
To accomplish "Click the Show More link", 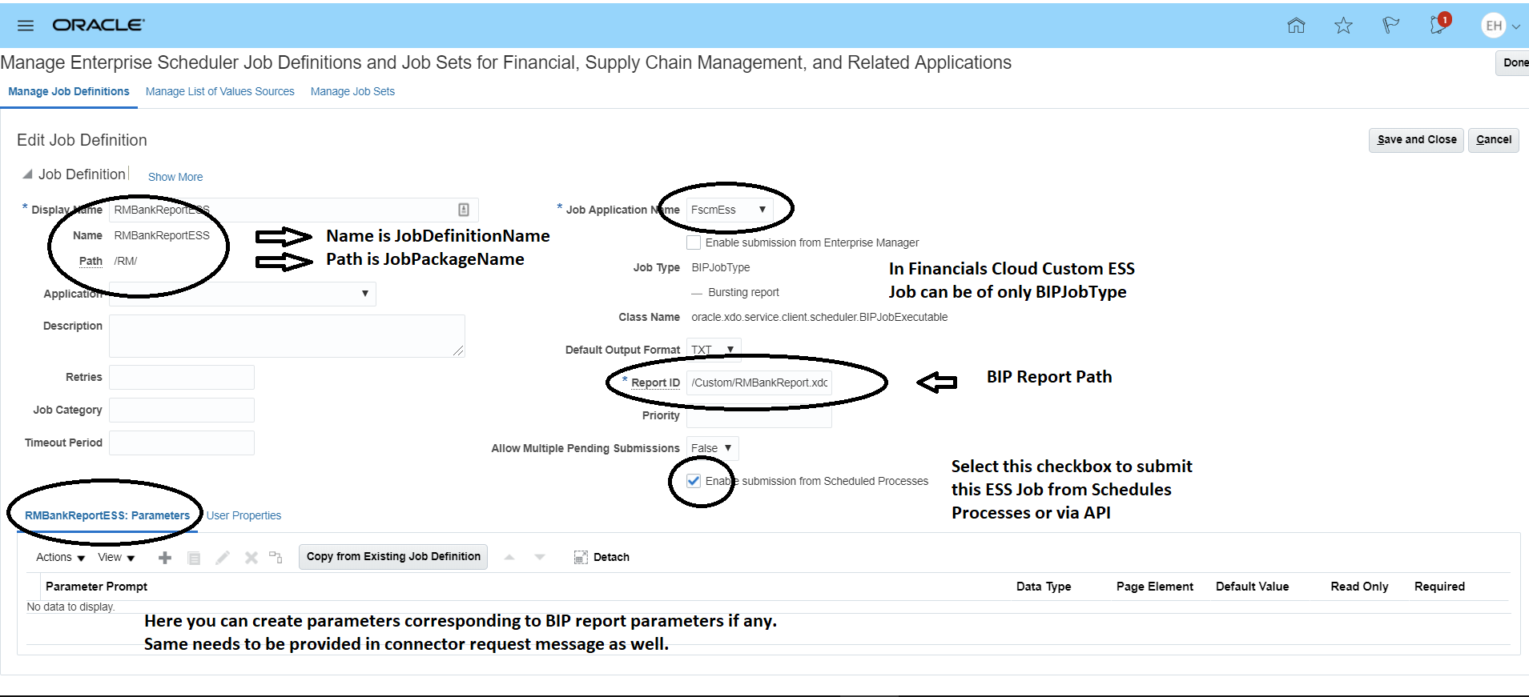I will (175, 177).
